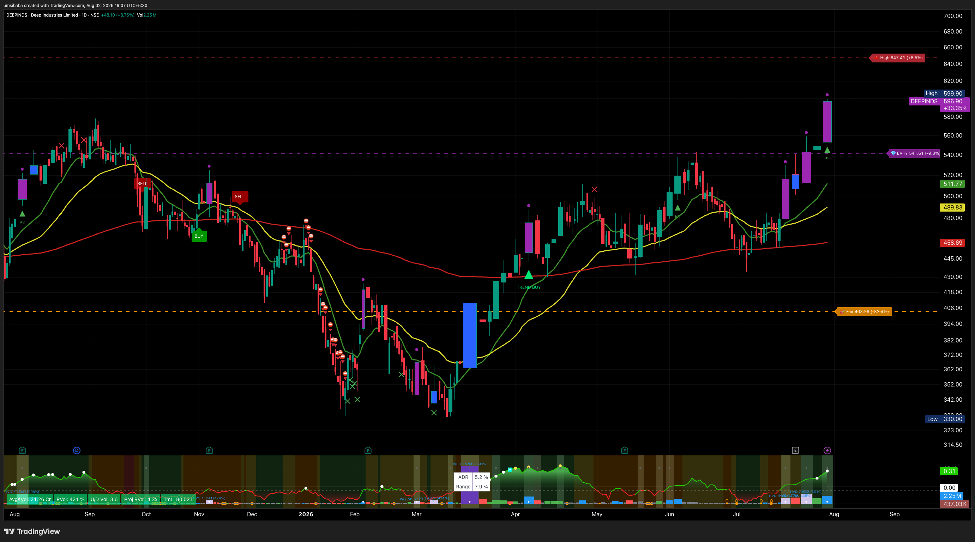
Task: Click the earlier SELL signal label
Action: point(142,183)
